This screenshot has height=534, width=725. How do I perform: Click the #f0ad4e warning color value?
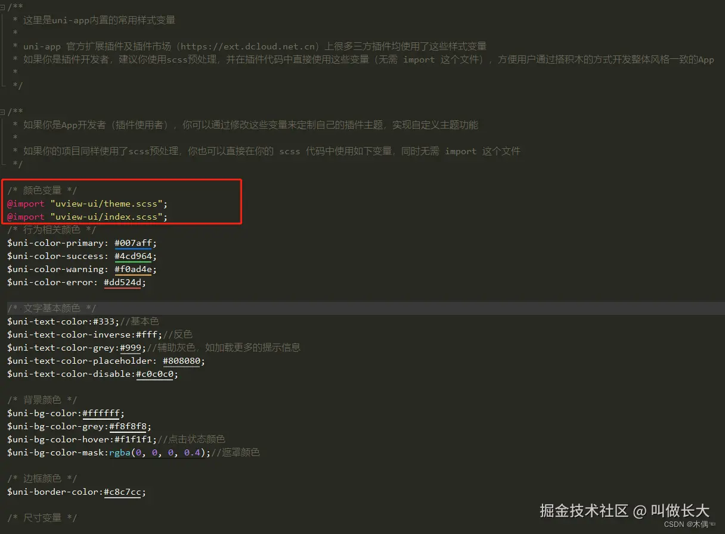(x=133, y=269)
